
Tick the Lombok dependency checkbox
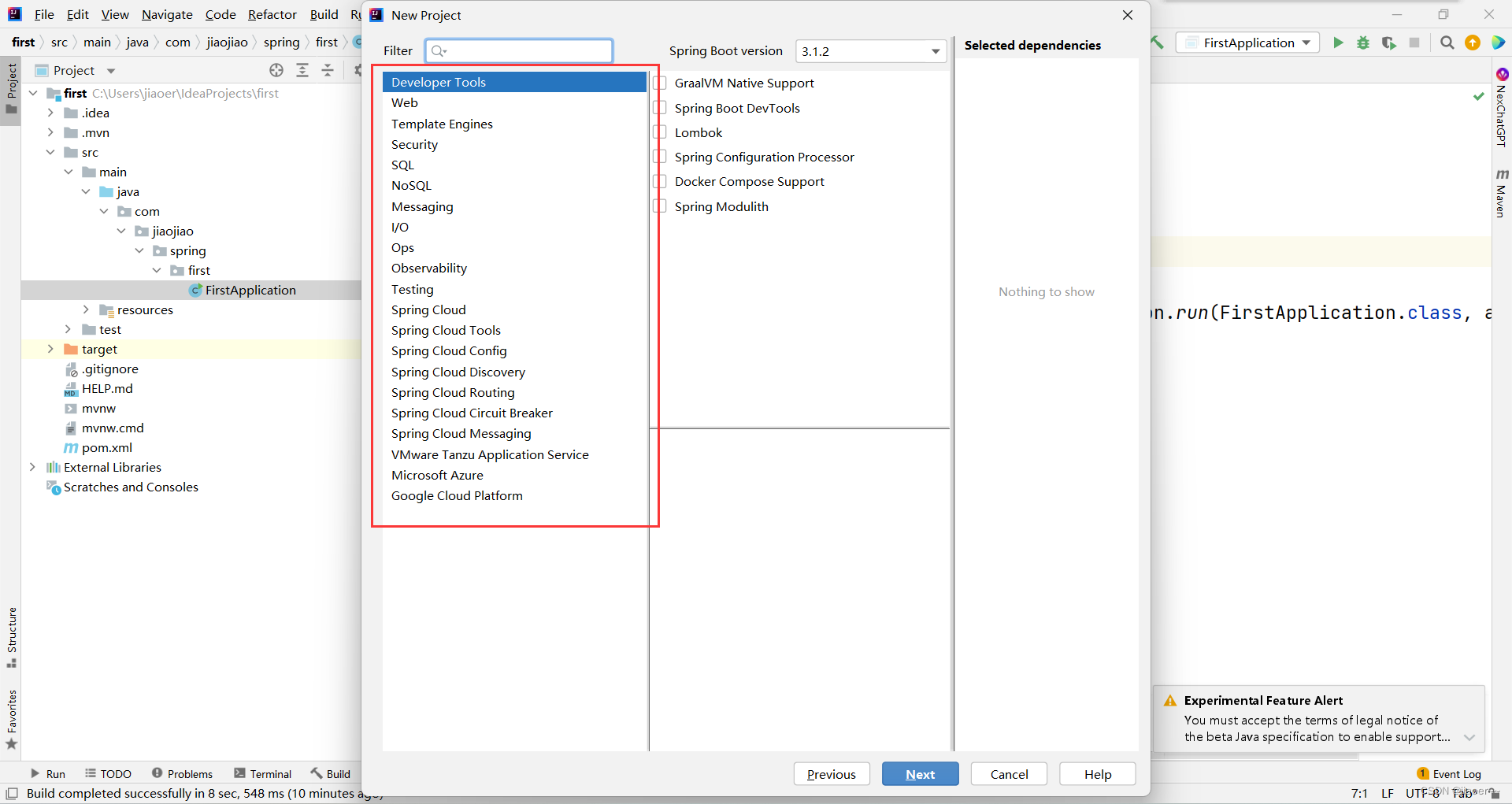[x=660, y=132]
